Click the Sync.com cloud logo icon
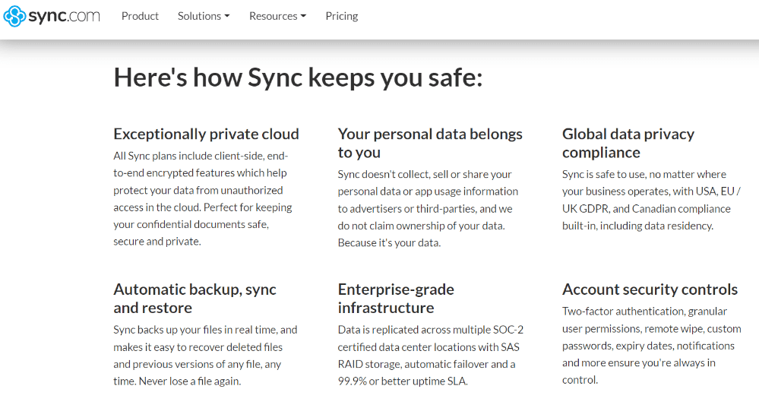This screenshot has width=759, height=408. (14, 16)
